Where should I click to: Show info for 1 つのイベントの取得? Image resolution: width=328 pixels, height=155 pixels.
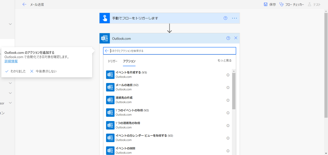click(228, 113)
